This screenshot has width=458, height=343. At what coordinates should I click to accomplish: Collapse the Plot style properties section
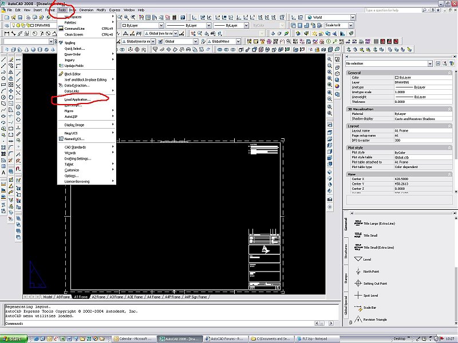(x=449, y=148)
